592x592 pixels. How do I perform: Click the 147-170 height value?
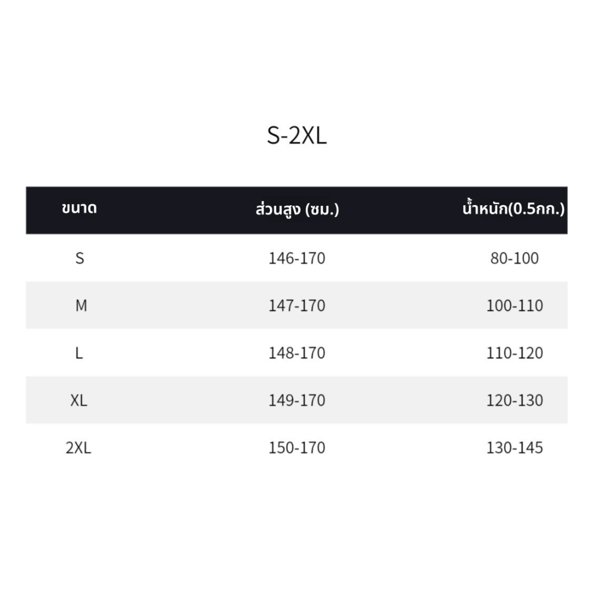tap(297, 305)
